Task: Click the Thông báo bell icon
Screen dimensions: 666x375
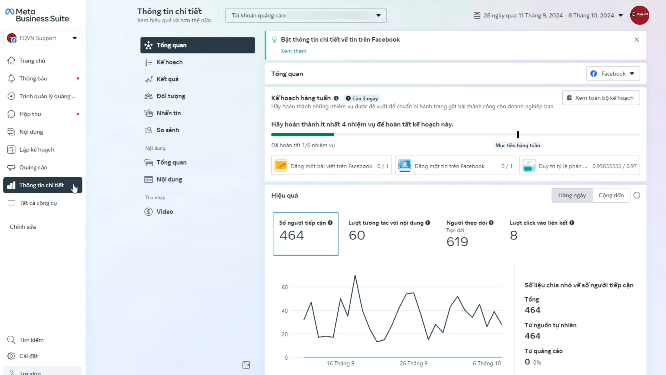Action: tap(11, 78)
